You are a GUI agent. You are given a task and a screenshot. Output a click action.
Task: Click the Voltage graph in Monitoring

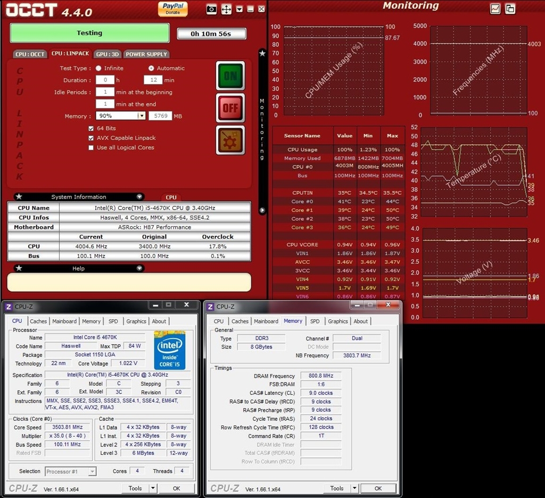[x=474, y=273]
